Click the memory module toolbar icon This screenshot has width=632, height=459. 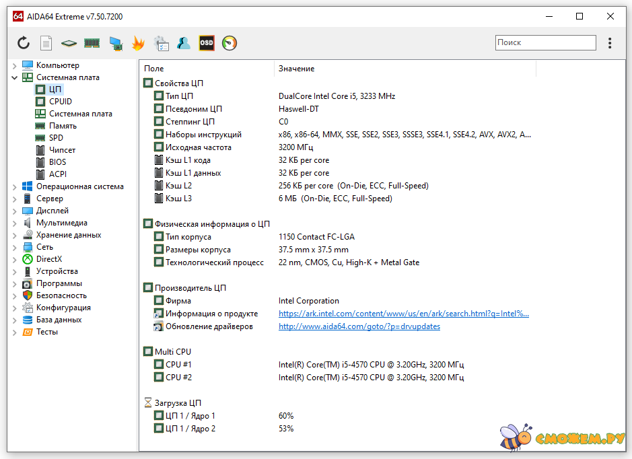point(92,42)
